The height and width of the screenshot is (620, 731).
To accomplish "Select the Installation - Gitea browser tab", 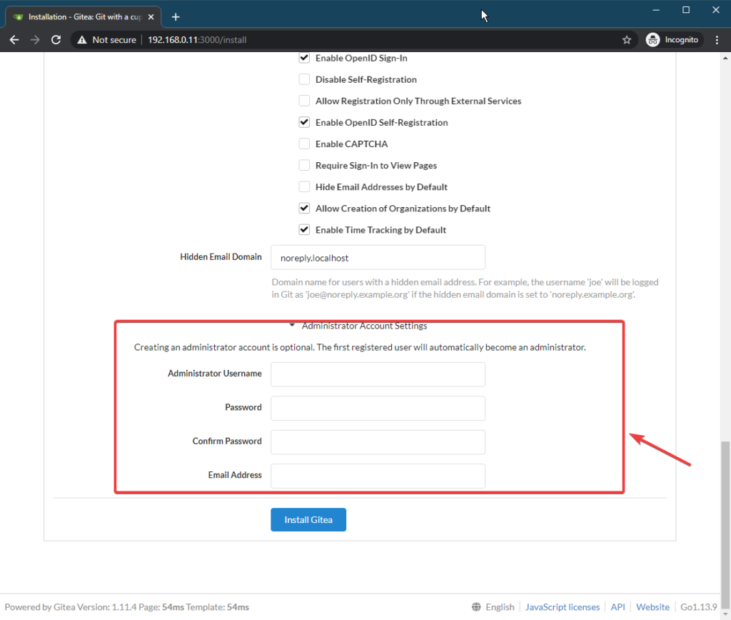I will pyautogui.click(x=83, y=17).
